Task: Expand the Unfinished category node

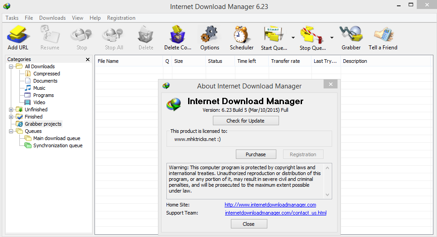Action: (11, 110)
